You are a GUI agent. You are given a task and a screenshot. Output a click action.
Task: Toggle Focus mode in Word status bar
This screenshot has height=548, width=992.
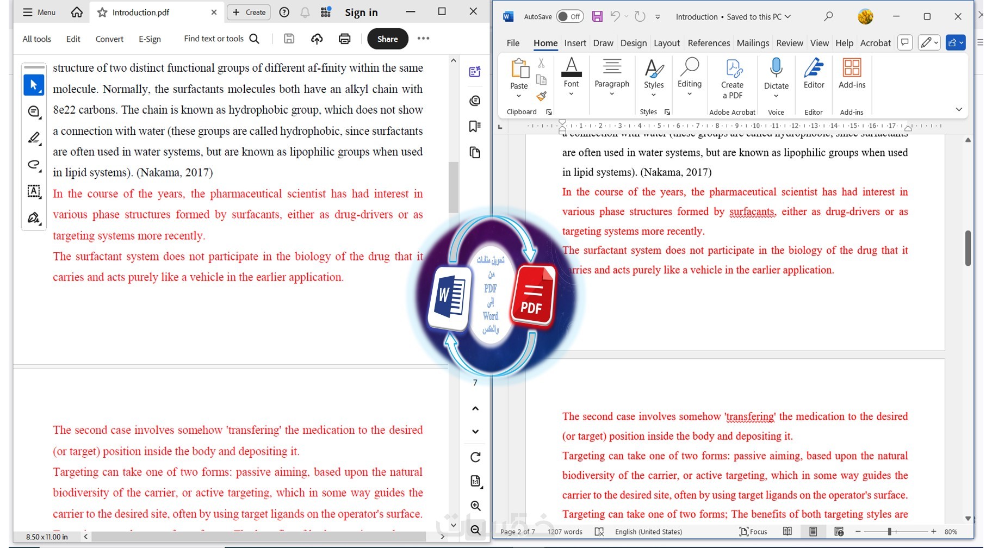(x=753, y=532)
